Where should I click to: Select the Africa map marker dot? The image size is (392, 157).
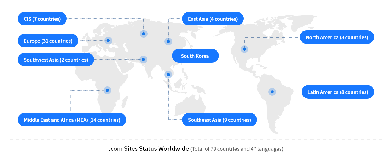(107, 90)
